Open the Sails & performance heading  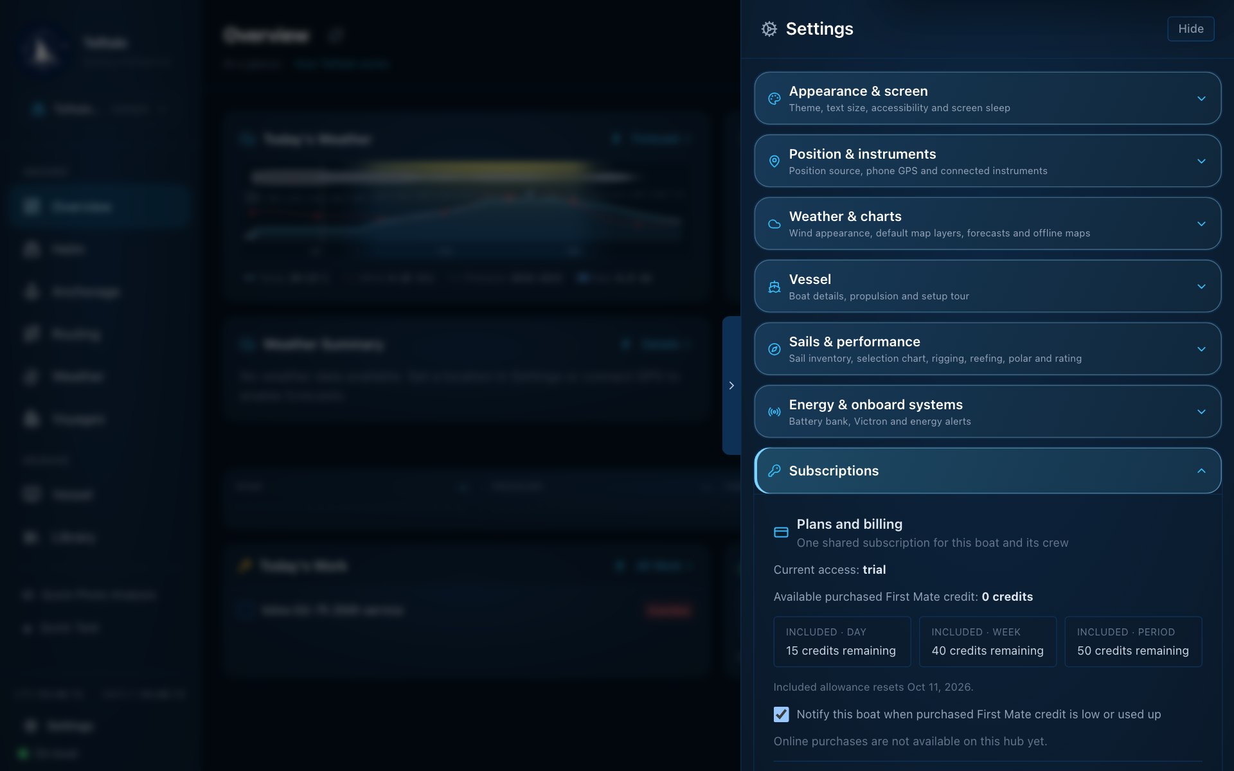pyautogui.click(x=854, y=342)
